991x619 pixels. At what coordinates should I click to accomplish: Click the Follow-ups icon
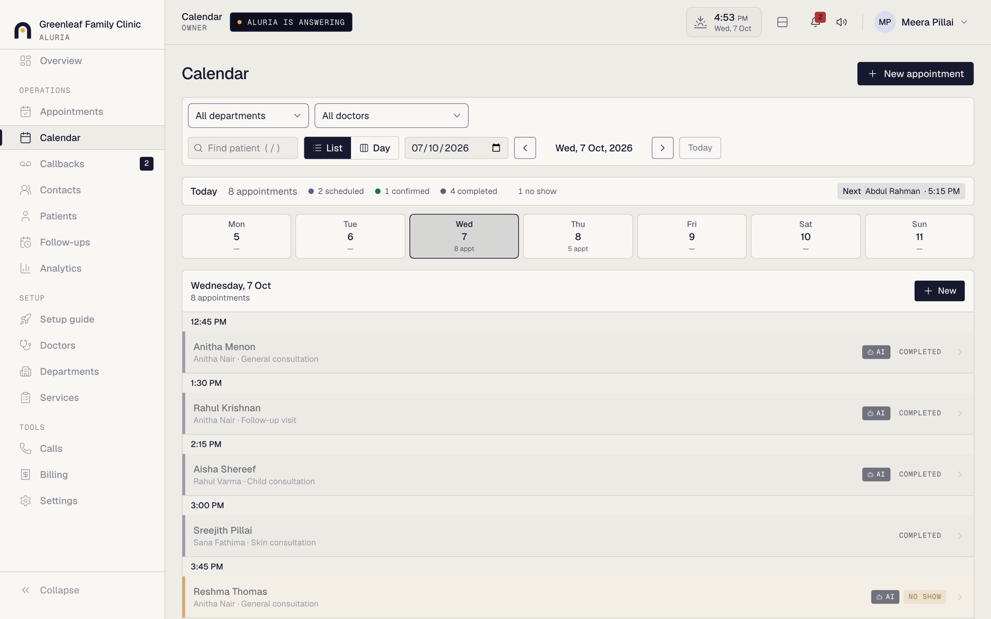pyautogui.click(x=25, y=242)
